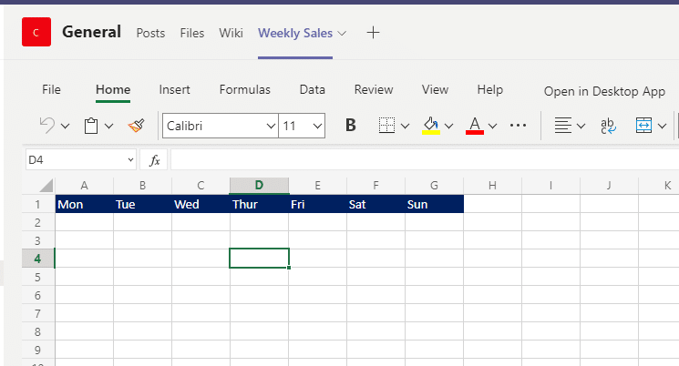The height and width of the screenshot is (366, 679).
Task: Open the Borders grid icon
Action: click(x=387, y=126)
